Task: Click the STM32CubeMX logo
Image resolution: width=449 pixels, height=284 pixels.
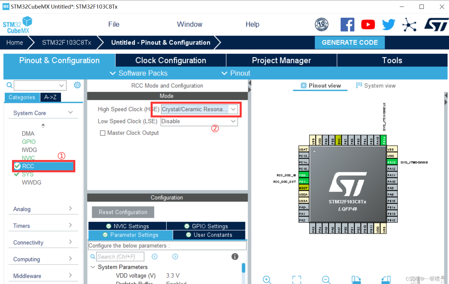Action: click(x=17, y=25)
